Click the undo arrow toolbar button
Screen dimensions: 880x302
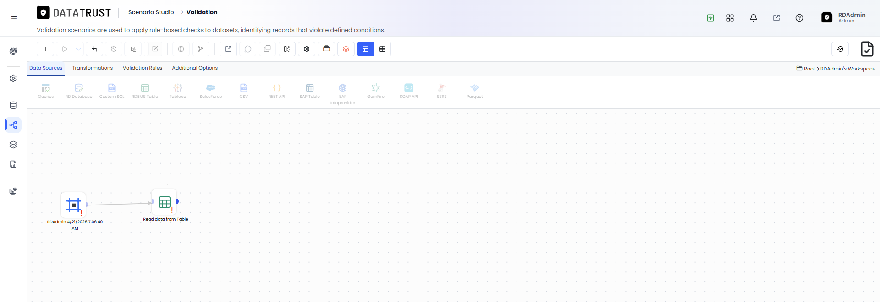(x=94, y=49)
